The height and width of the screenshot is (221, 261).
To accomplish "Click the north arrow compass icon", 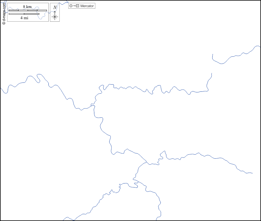I will [x=55, y=12].
